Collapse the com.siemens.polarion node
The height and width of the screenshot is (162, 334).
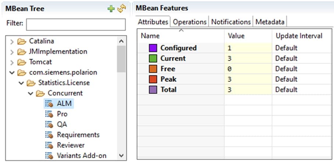pos(12,72)
